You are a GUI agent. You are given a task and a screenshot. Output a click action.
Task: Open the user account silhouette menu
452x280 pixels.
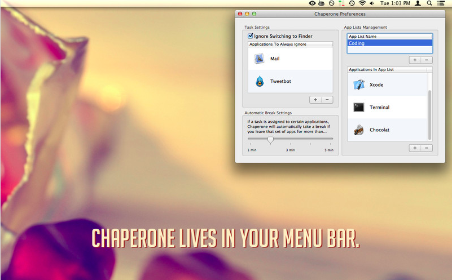click(x=418, y=3)
